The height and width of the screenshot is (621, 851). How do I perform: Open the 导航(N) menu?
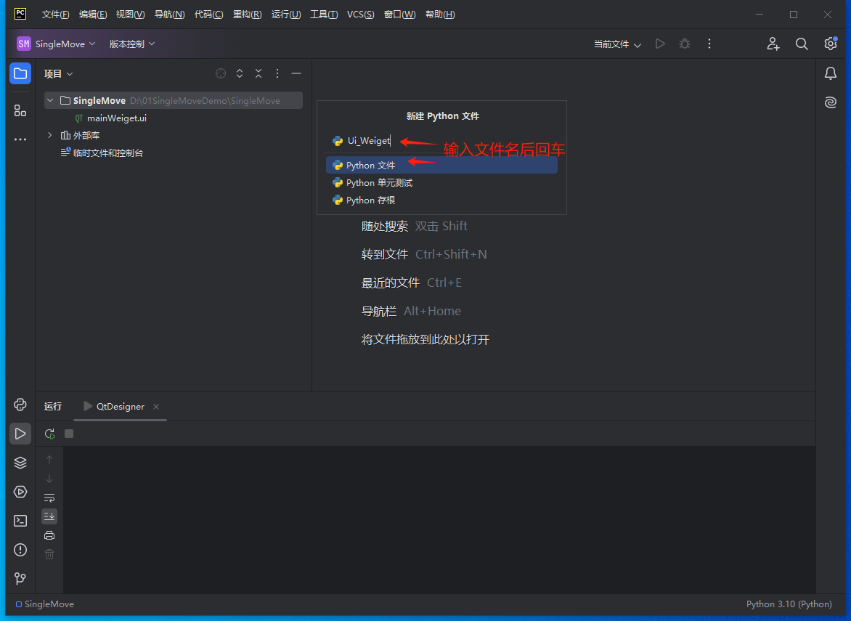click(169, 15)
